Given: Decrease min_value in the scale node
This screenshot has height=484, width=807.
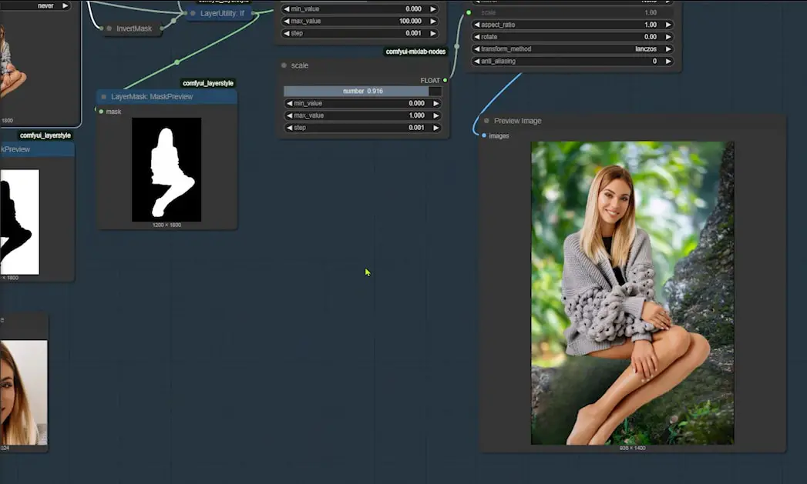Looking at the screenshot, I should [289, 103].
